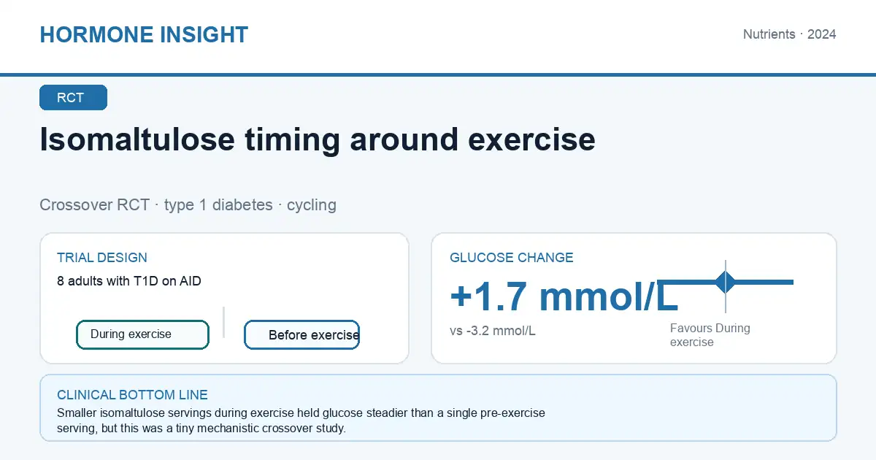
Task: Click the vs -3.2 mmol/L comparison text
Action: pyautogui.click(x=493, y=331)
